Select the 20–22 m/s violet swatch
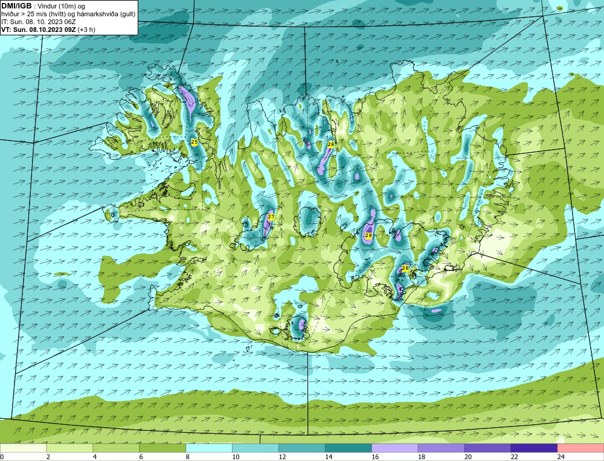 coord(487,448)
